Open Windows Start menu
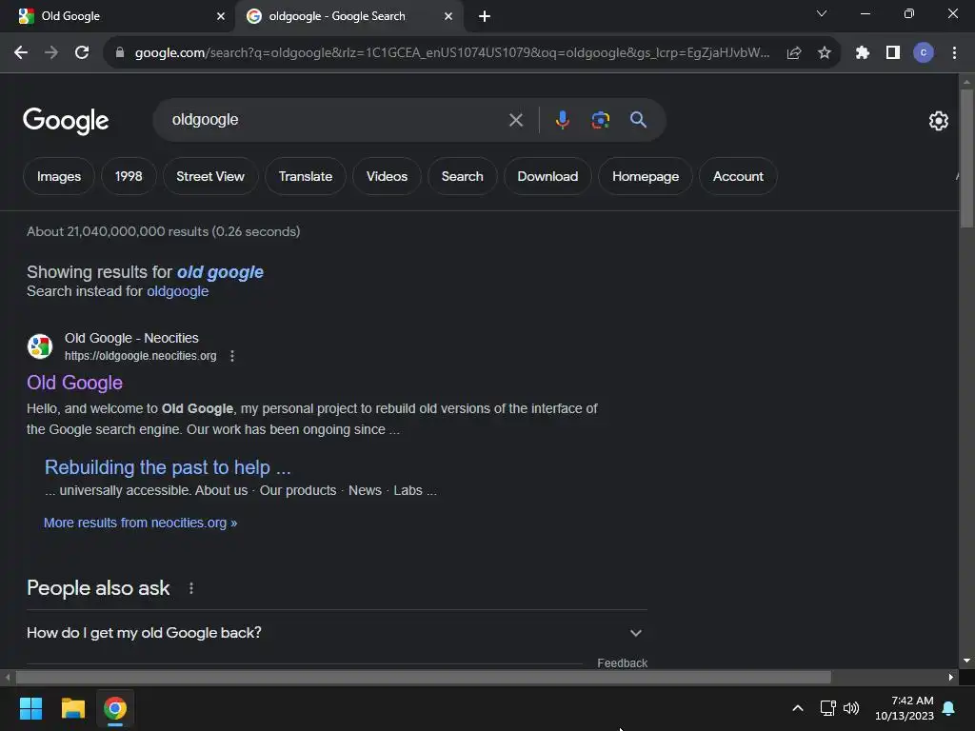975x731 pixels. pyautogui.click(x=30, y=708)
